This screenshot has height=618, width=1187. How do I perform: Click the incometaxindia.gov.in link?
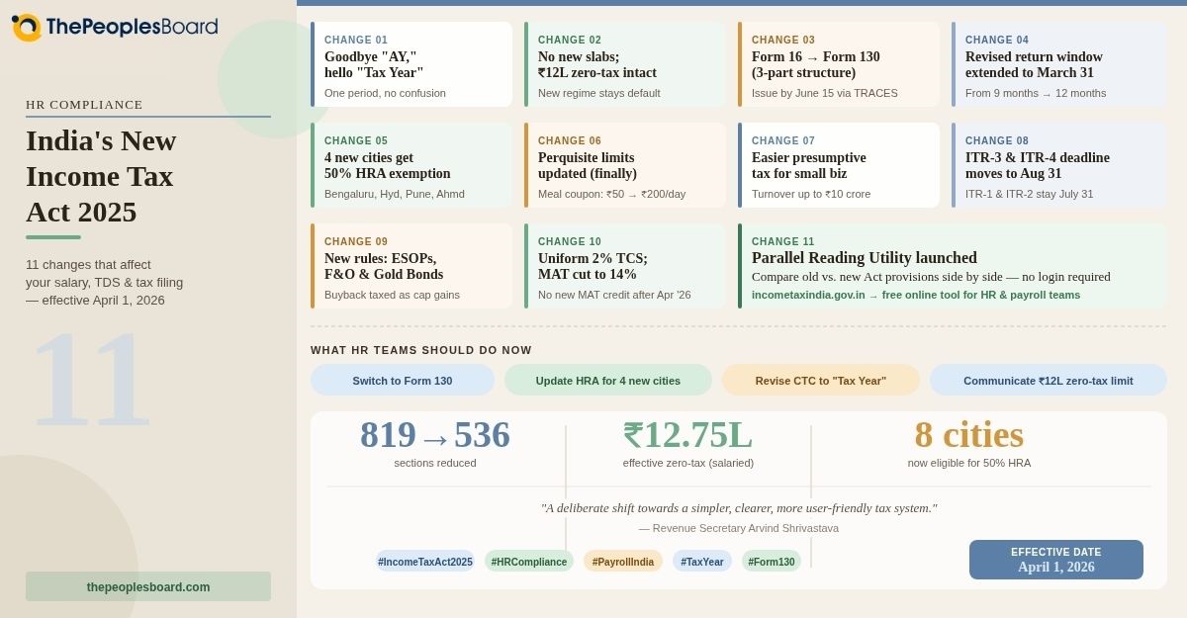(808, 295)
